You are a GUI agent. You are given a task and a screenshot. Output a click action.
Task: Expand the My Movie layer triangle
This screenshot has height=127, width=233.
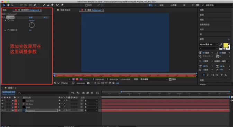click(x=13, y=104)
